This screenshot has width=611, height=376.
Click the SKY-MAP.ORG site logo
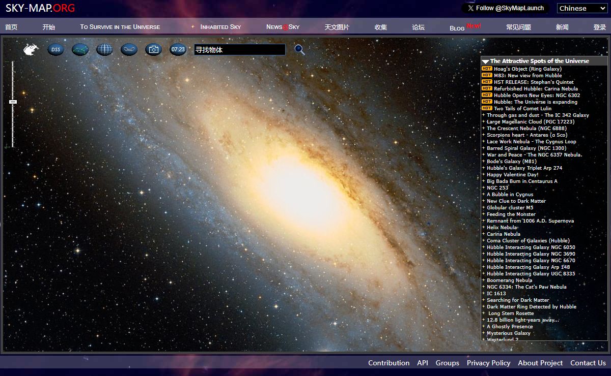pyautogui.click(x=40, y=8)
